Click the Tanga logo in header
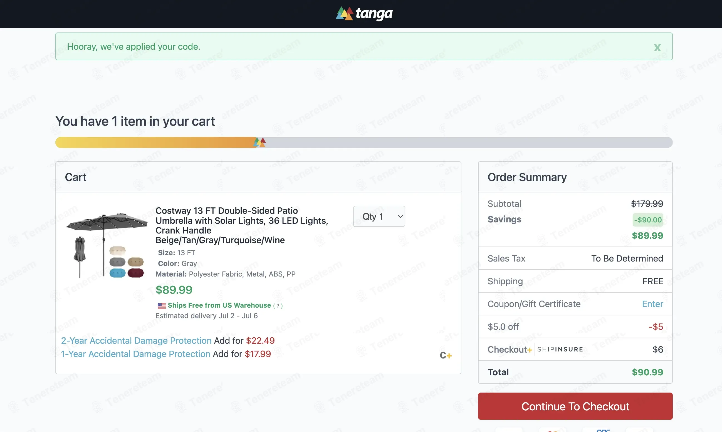The image size is (722, 432). click(364, 13)
